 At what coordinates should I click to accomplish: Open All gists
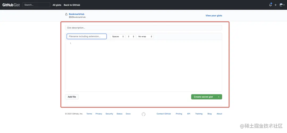pos(57,5)
